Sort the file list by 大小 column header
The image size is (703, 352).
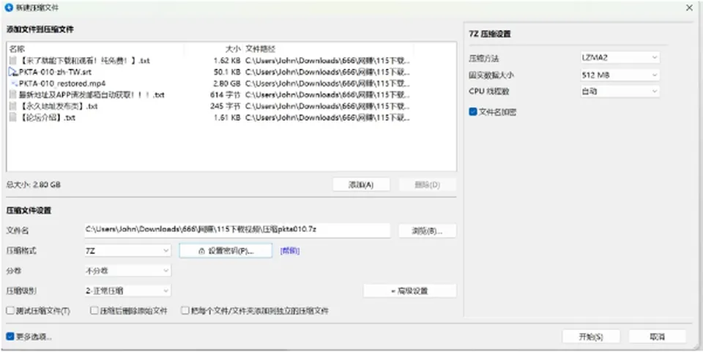[213, 49]
